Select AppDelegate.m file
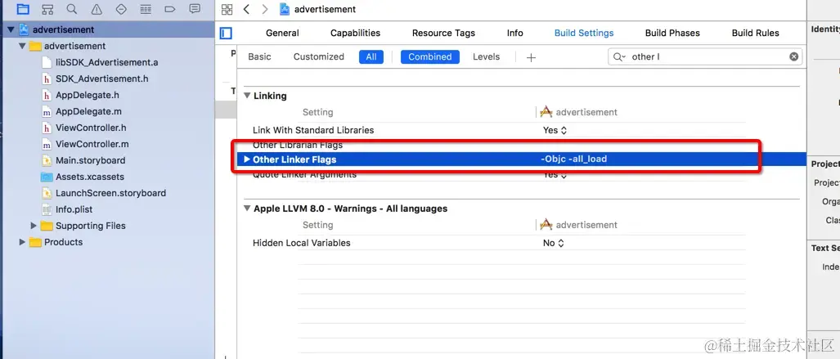This screenshot has height=359, width=840. (x=88, y=111)
